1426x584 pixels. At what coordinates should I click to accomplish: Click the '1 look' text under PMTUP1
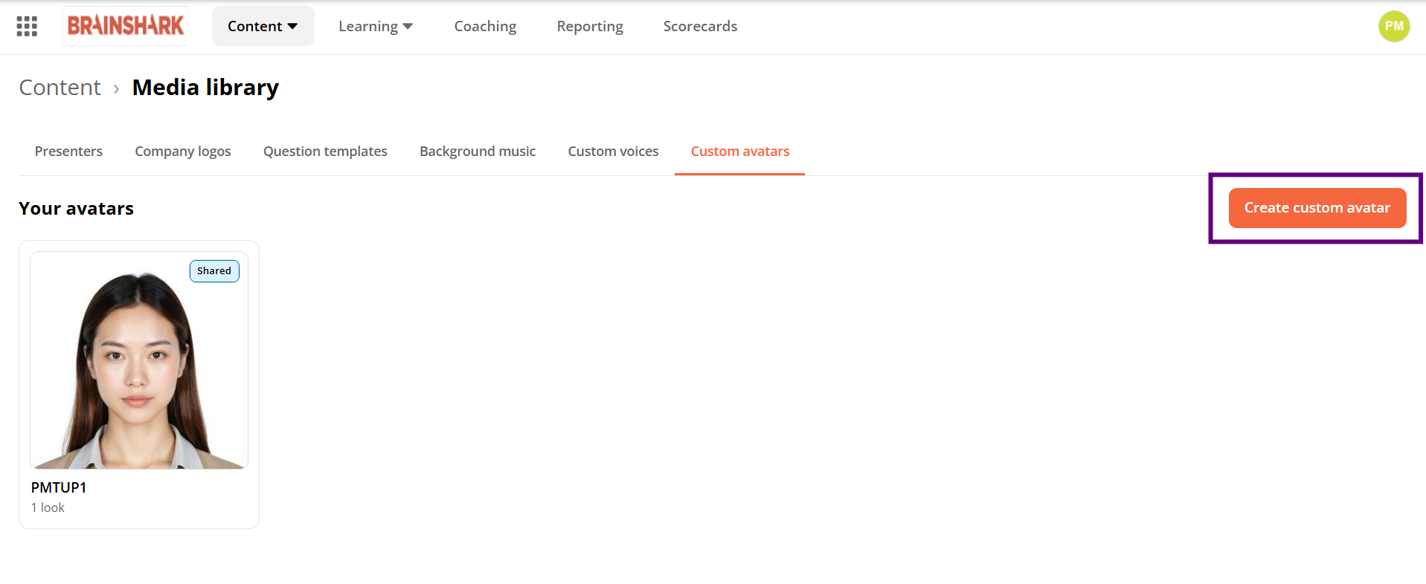48,507
